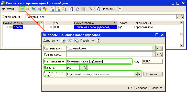Open Ответственное лицо selection via ellipsis button
The image size is (187, 92).
pyautogui.click(x=136, y=74)
